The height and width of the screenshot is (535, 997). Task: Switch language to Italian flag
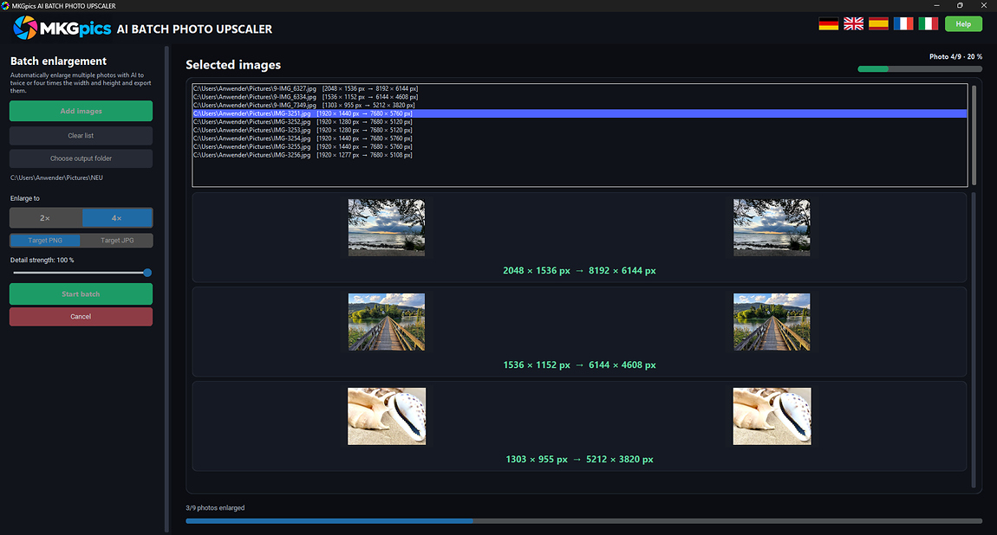click(928, 23)
